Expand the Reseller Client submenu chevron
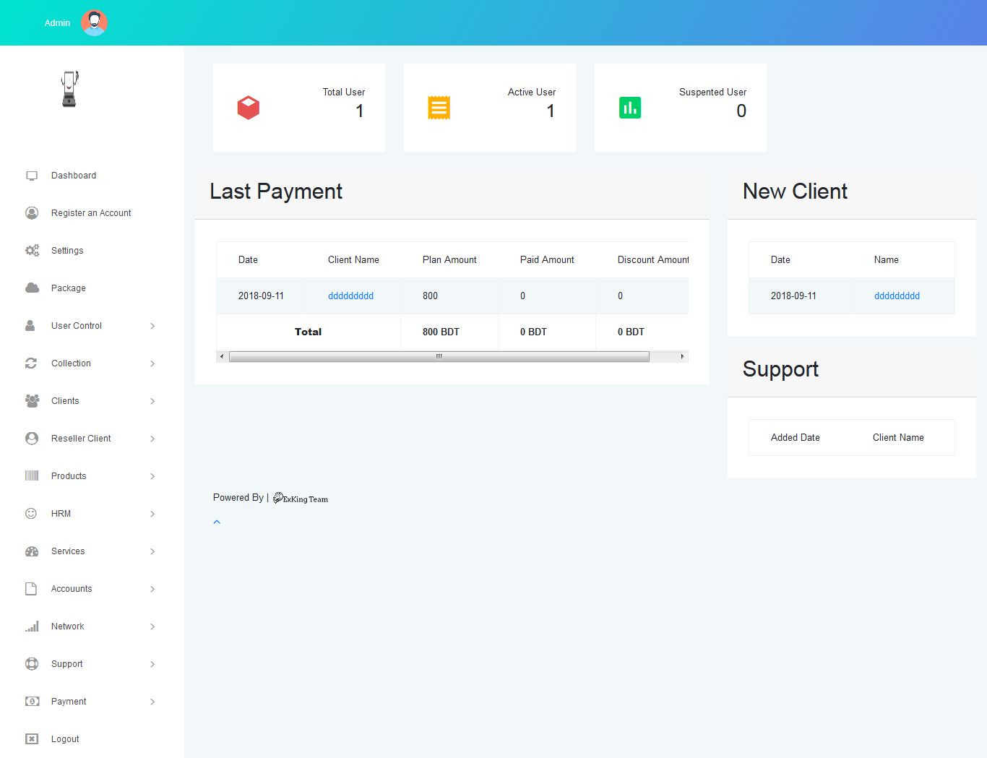The image size is (987, 758). click(152, 439)
